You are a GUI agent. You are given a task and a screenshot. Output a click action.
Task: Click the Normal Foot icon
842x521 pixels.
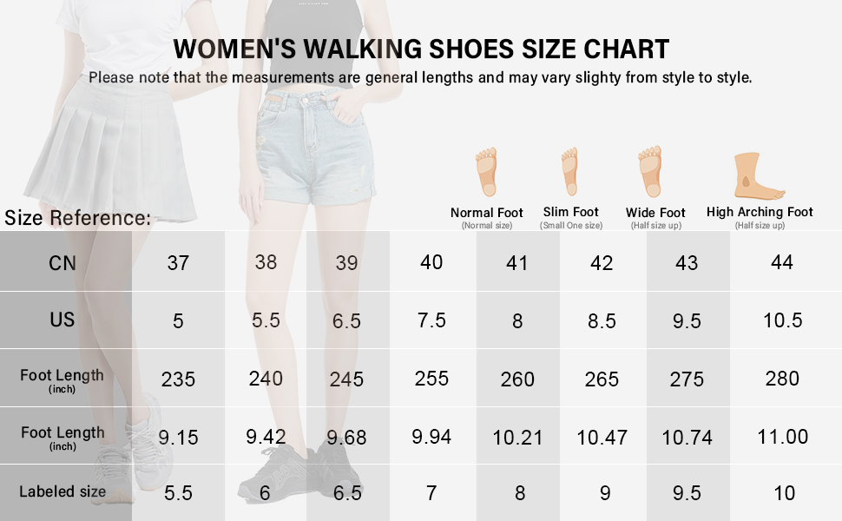(x=486, y=174)
